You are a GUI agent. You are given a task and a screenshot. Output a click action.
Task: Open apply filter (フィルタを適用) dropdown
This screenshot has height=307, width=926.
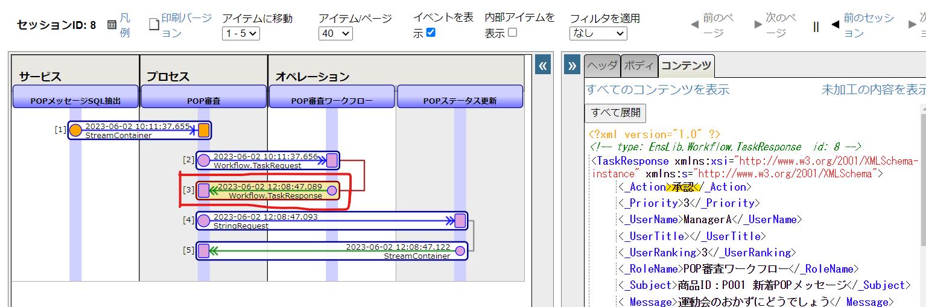[598, 33]
